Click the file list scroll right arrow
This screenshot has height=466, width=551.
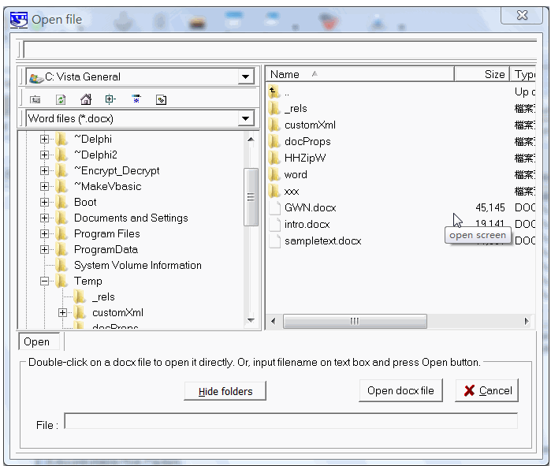point(526,321)
